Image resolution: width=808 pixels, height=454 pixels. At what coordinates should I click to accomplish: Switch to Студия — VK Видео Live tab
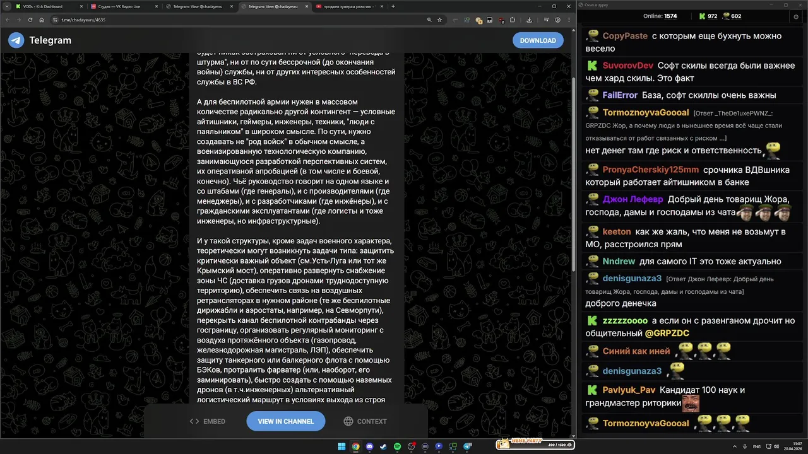click(x=123, y=6)
